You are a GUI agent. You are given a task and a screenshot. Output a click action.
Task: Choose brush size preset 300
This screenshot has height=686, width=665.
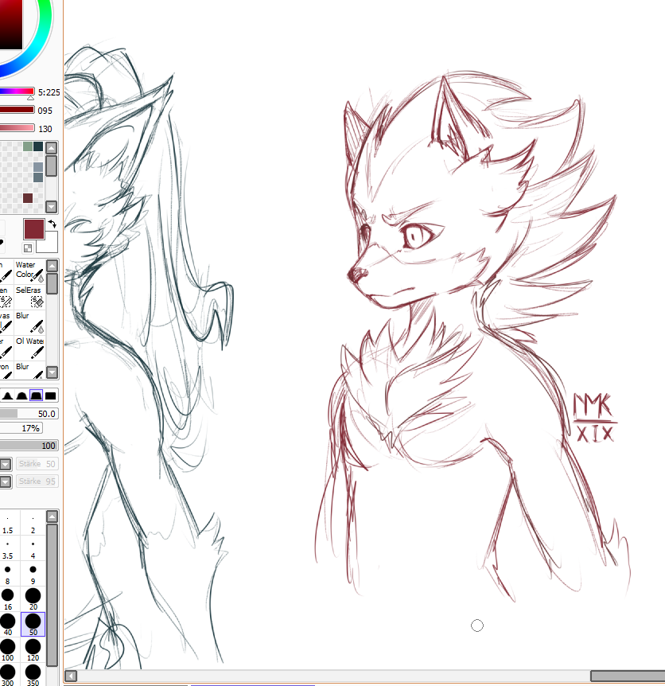[x=7, y=675]
